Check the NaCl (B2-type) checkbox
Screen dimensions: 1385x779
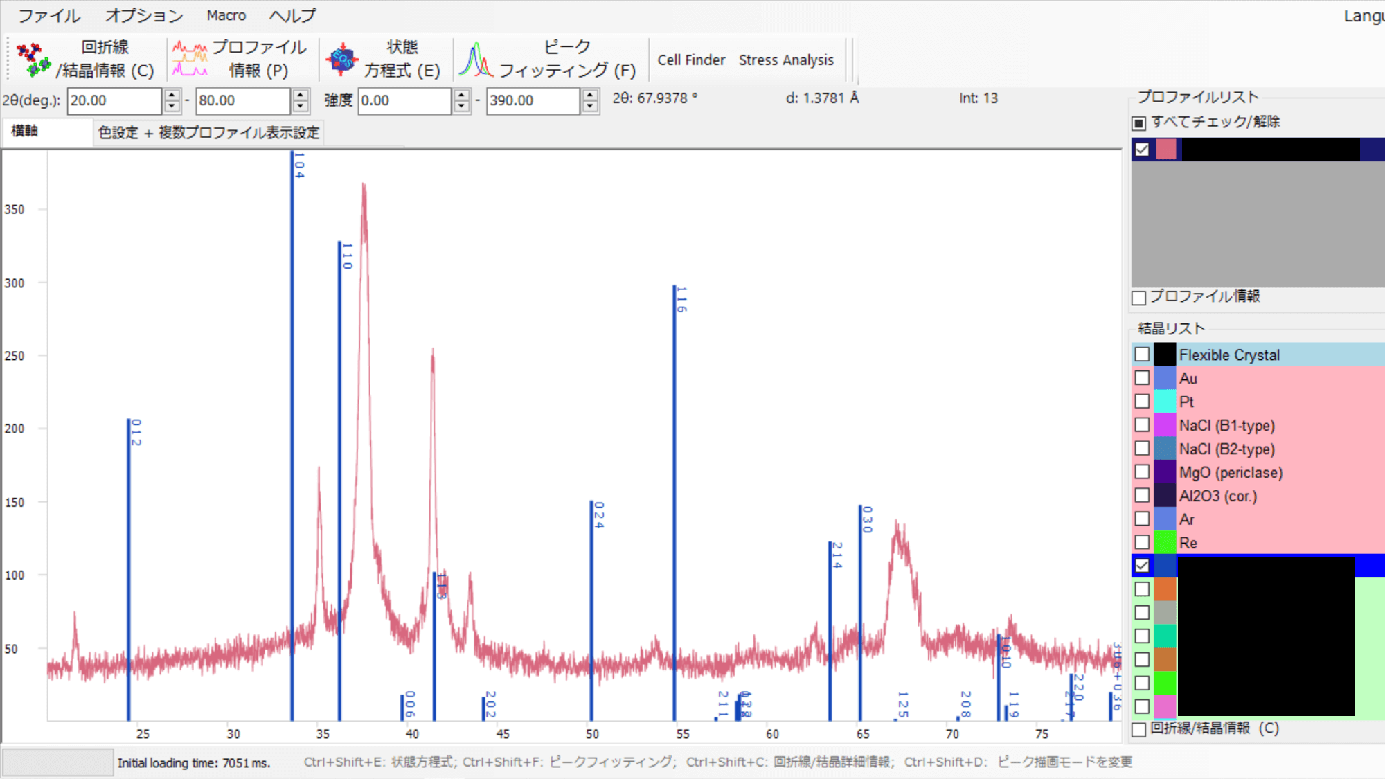click(1142, 449)
